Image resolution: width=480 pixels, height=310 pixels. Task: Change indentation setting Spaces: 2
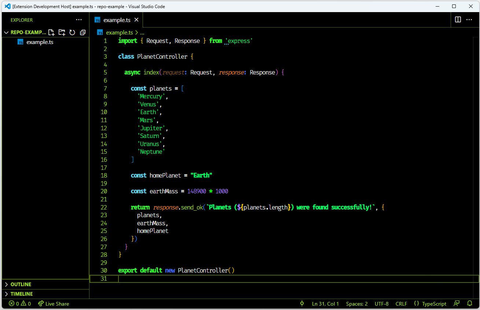pos(356,303)
